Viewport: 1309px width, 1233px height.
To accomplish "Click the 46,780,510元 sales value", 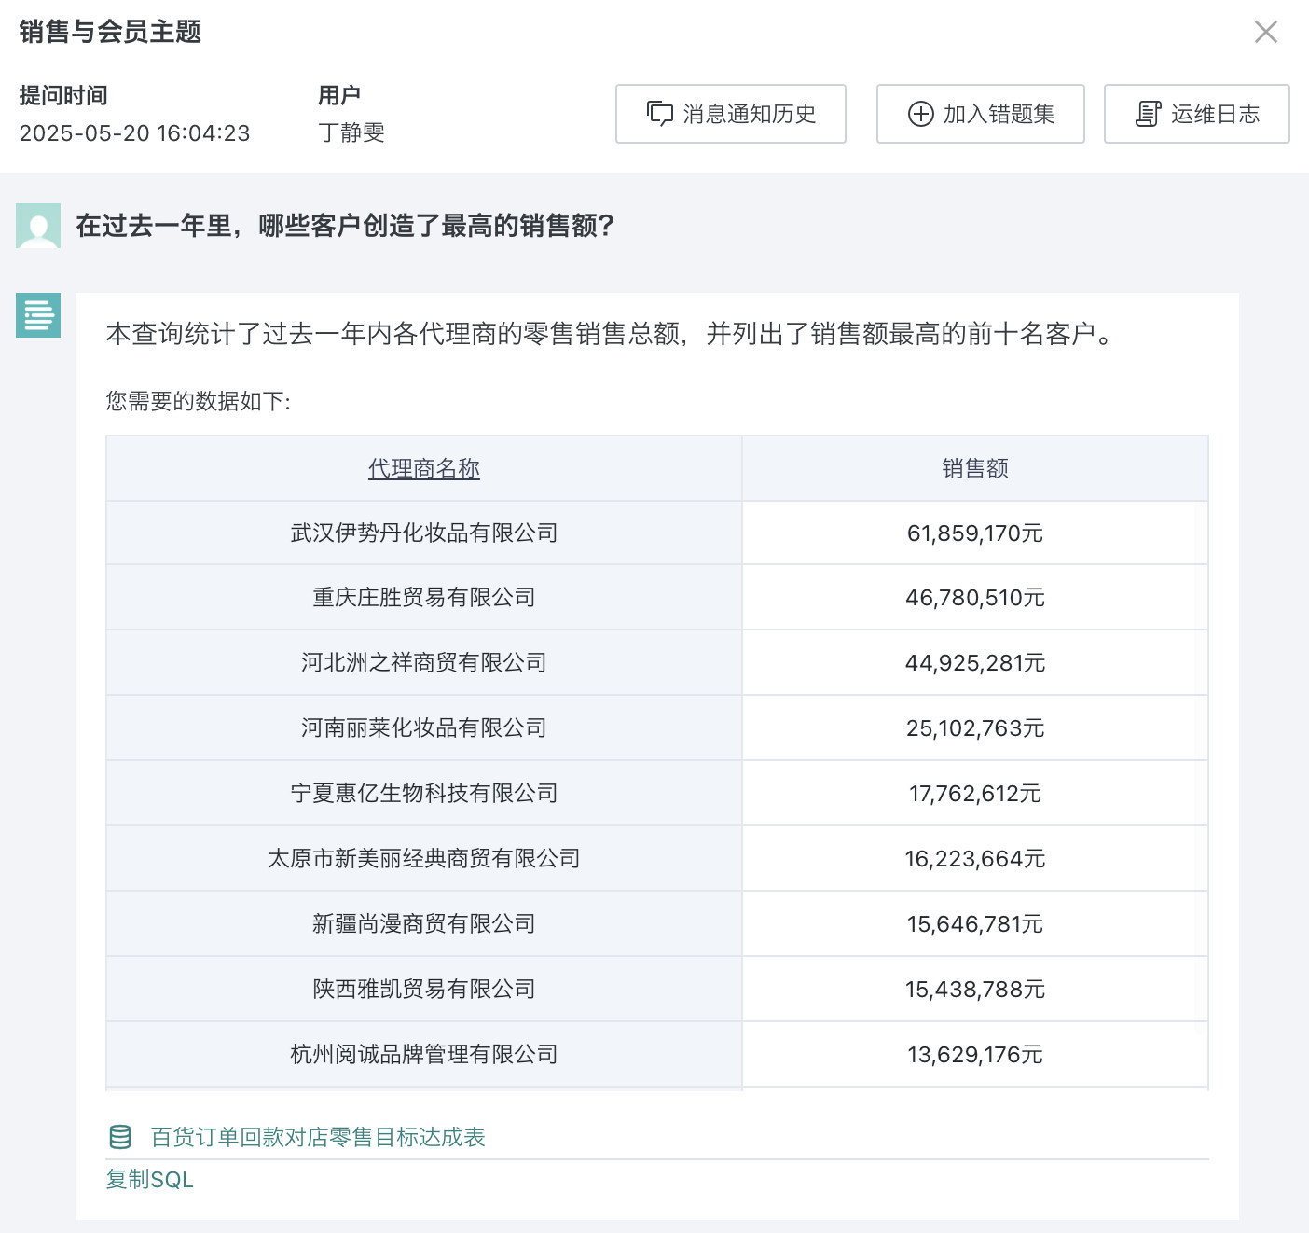I will [x=975, y=597].
